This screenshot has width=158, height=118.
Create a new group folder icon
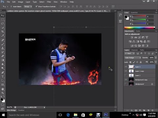coord(144,110)
